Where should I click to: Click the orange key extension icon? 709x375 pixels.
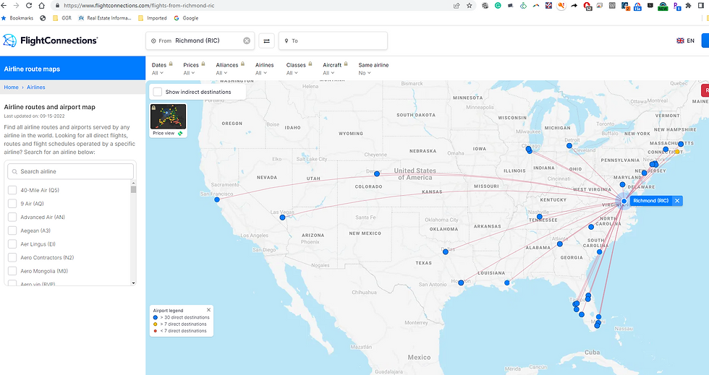click(x=561, y=6)
